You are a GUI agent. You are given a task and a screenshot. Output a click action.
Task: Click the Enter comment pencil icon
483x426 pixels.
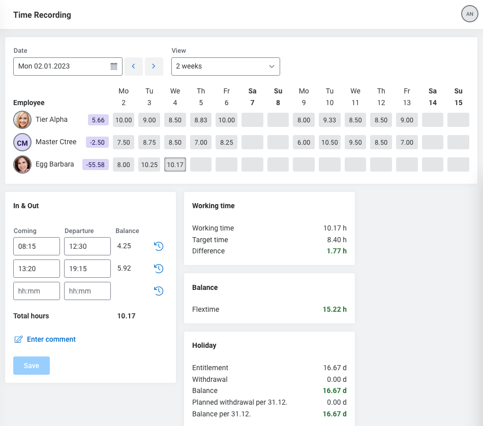[x=19, y=339]
